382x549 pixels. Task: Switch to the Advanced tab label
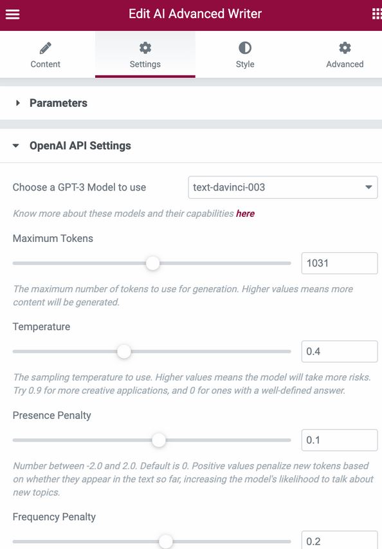coord(345,64)
